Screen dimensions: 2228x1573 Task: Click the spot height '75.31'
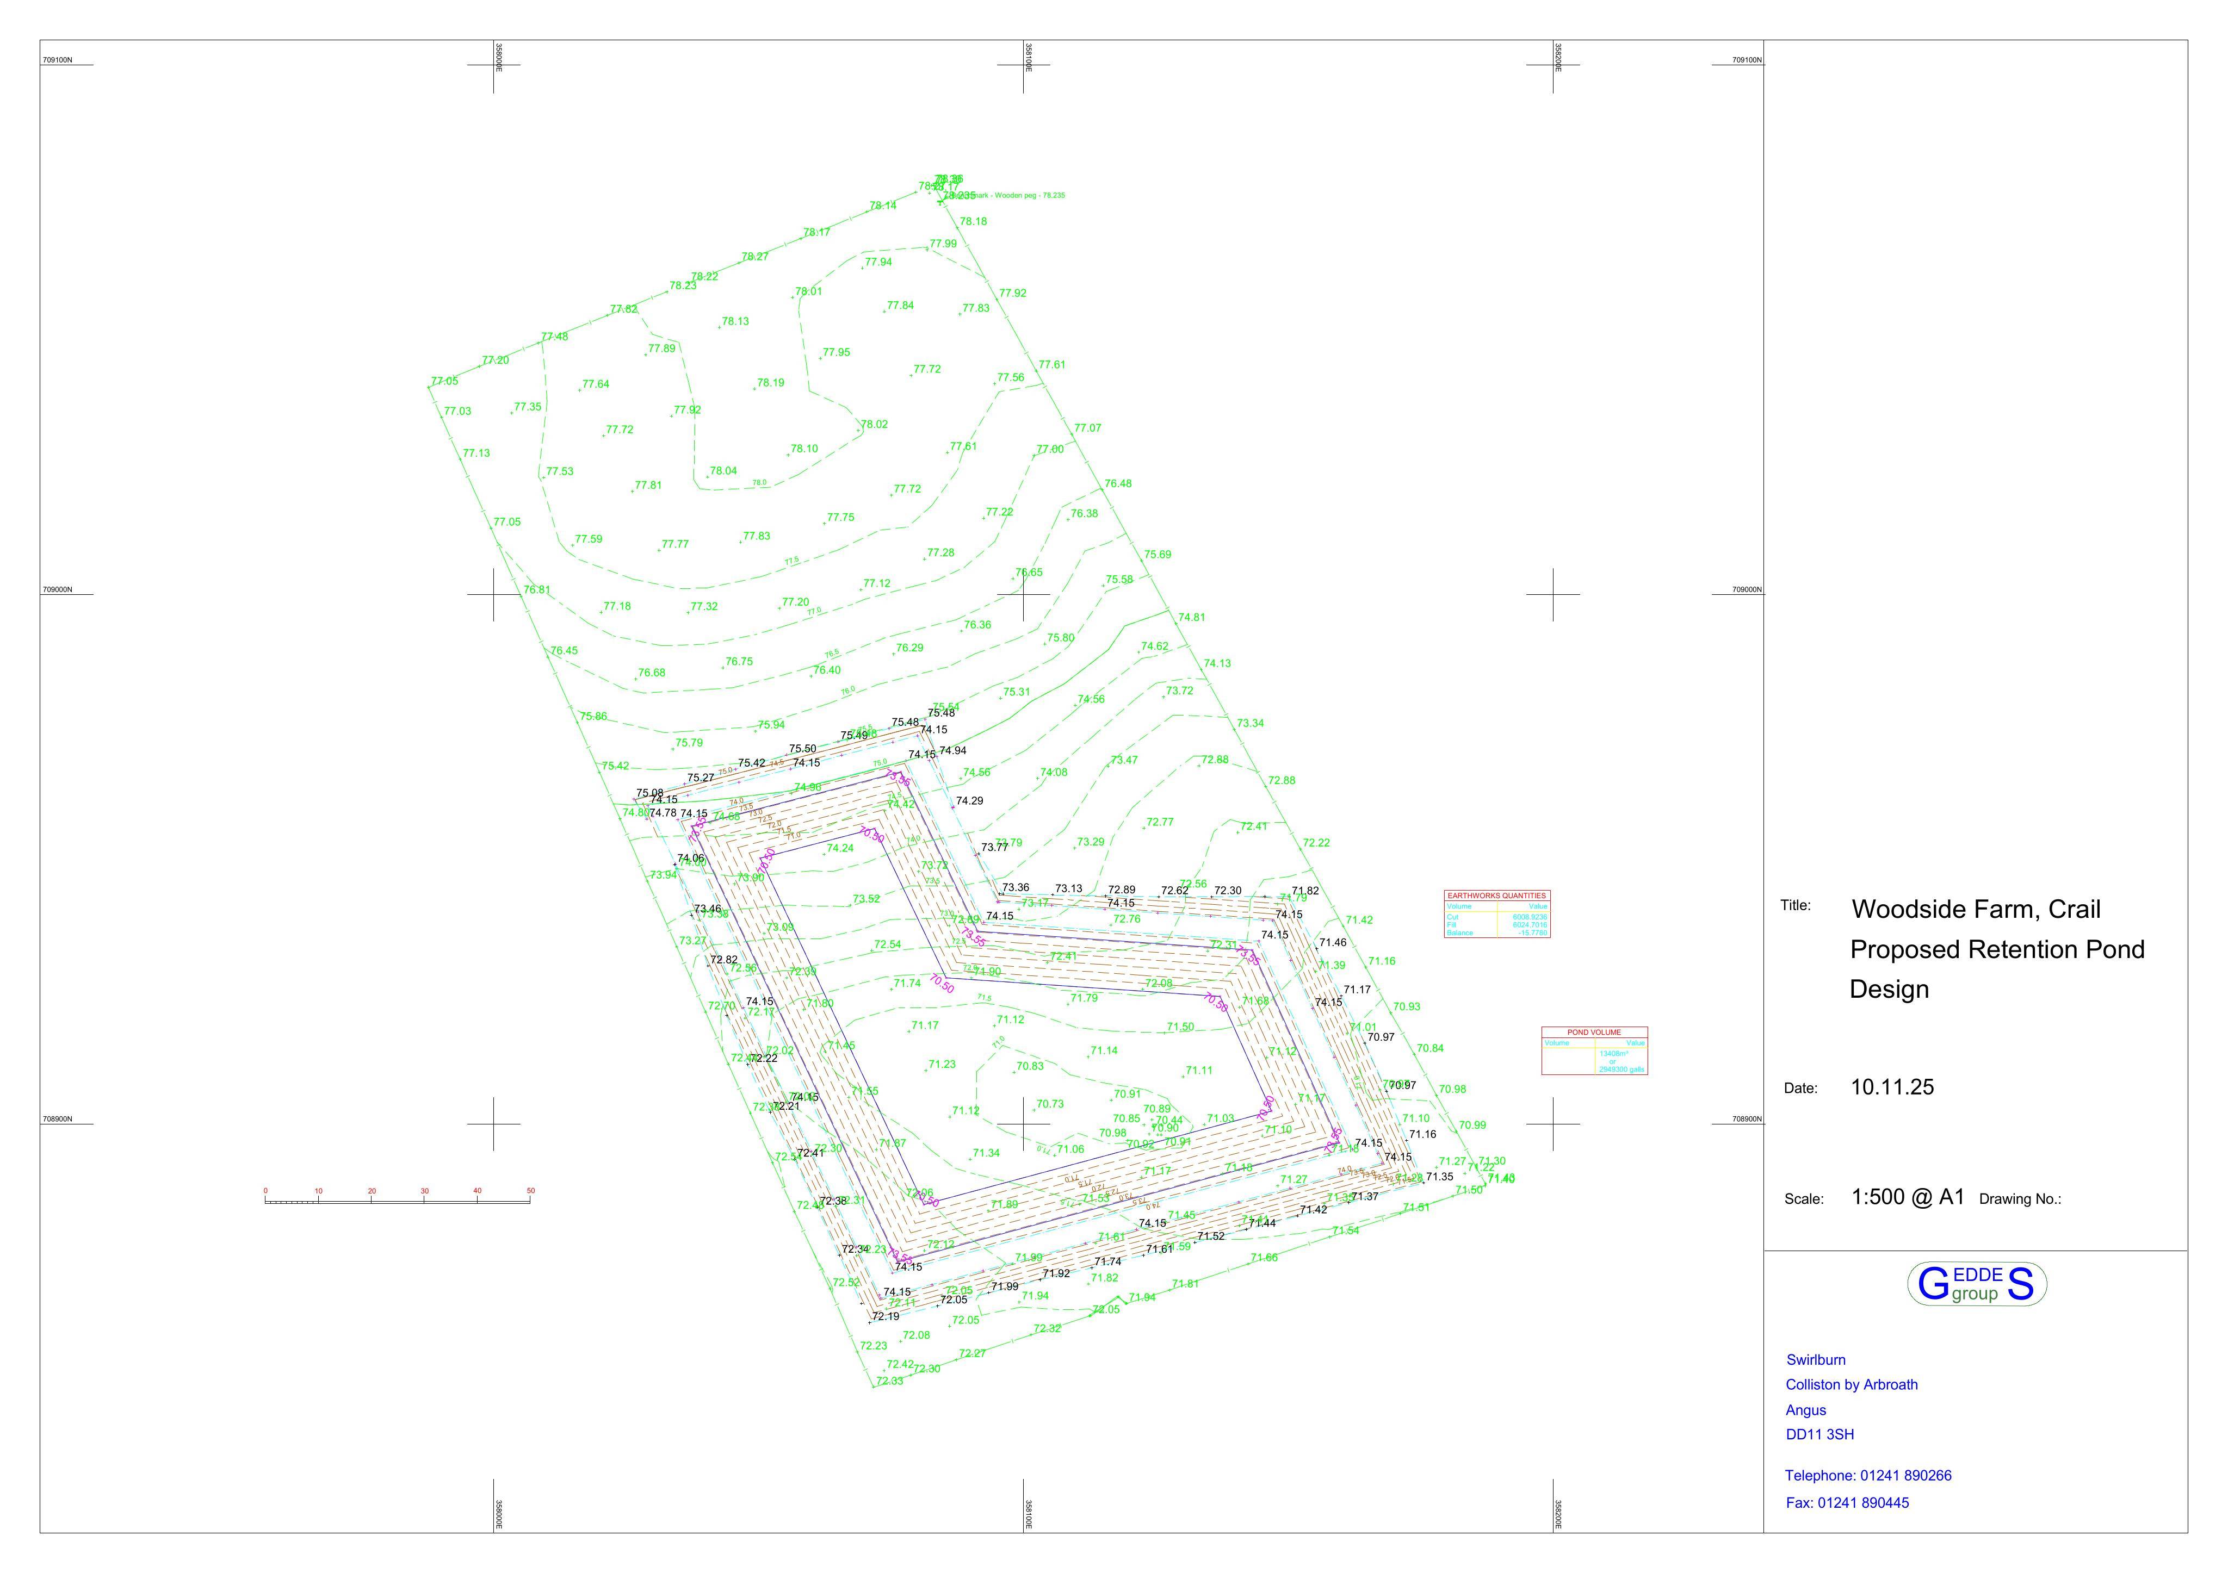(1017, 692)
